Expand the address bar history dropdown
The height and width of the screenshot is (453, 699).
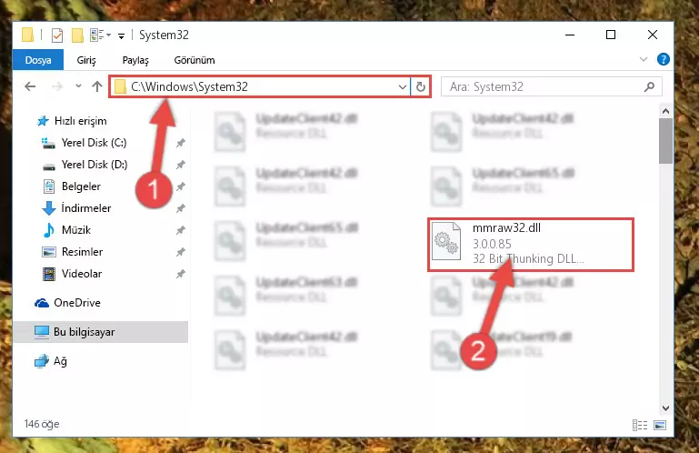click(x=402, y=87)
